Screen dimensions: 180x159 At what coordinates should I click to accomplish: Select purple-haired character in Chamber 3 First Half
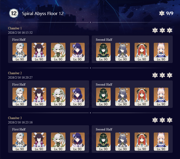point(77,142)
